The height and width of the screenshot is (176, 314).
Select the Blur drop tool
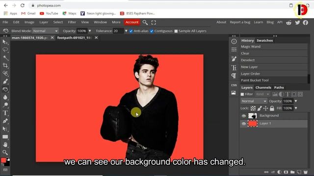pos(5,97)
